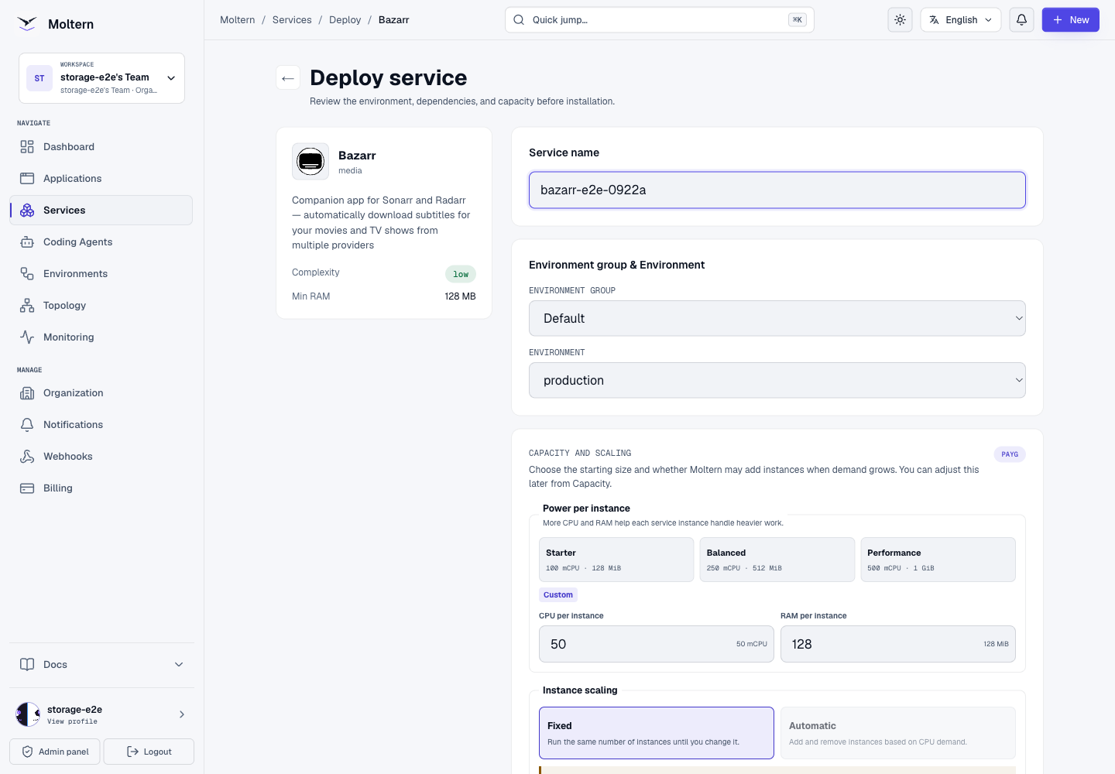Go to Services breadcrumb

292,20
